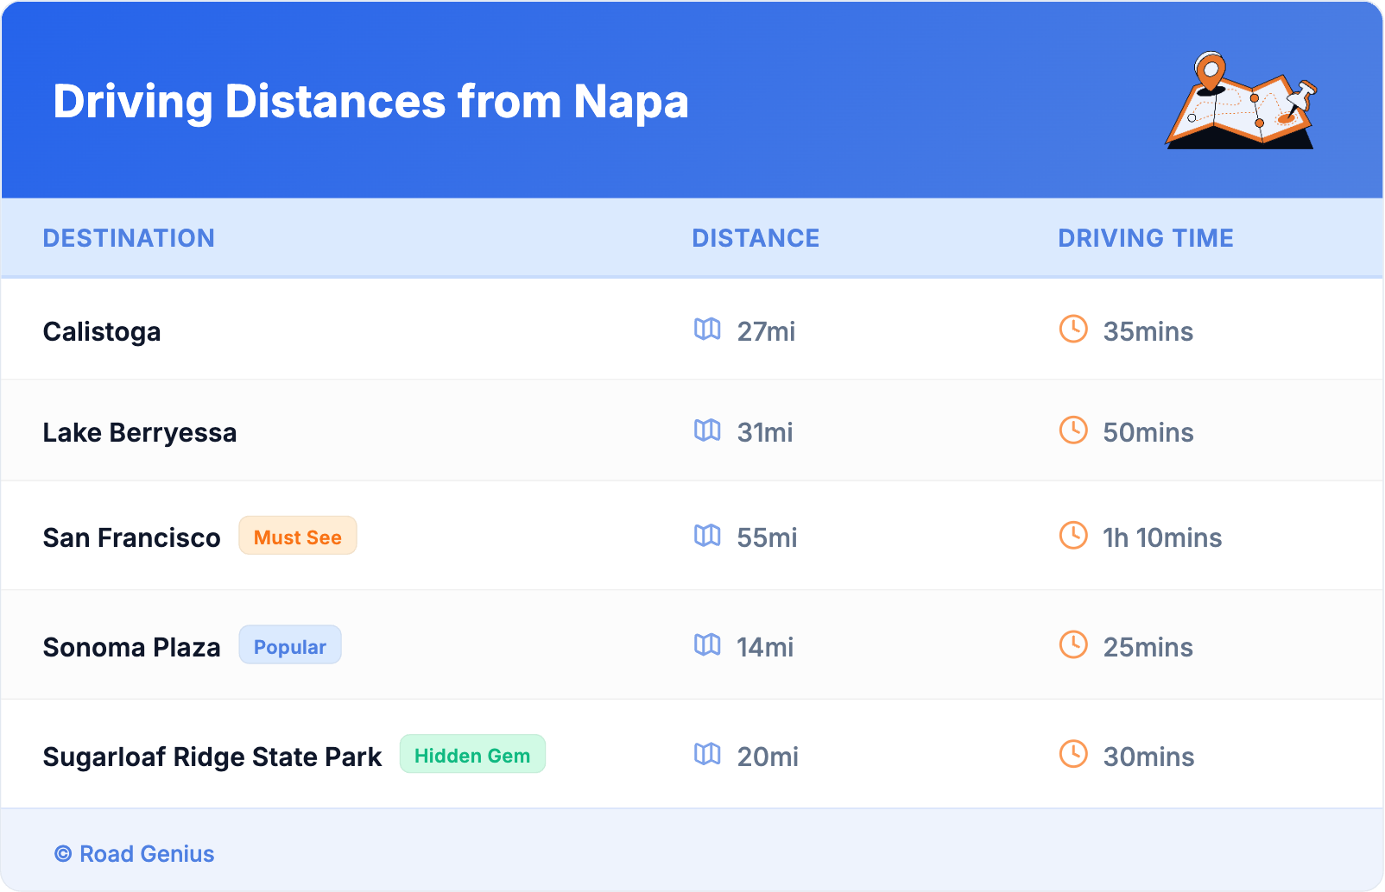
Task: Open the Road Genius footer link
Action: click(x=136, y=854)
